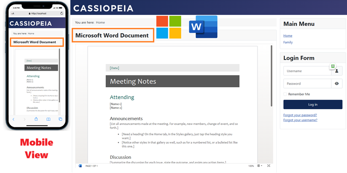
Task: Click the Username input field
Action: point(307,71)
